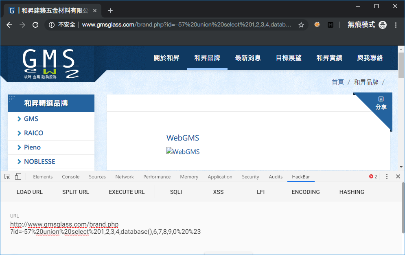
Task: Click the 和昇精選品牌 sidebar header
Action: (x=51, y=103)
